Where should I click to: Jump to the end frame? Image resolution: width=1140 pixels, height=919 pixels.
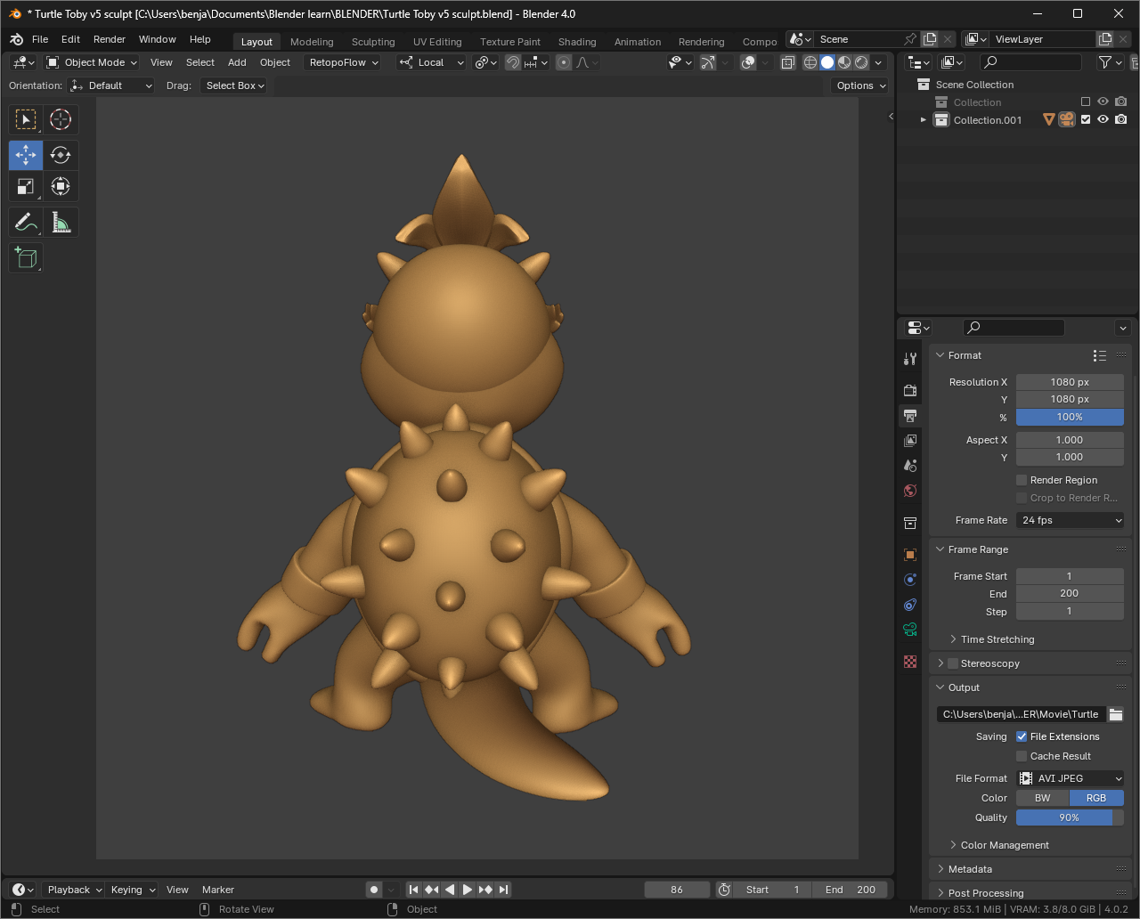pyautogui.click(x=503, y=890)
